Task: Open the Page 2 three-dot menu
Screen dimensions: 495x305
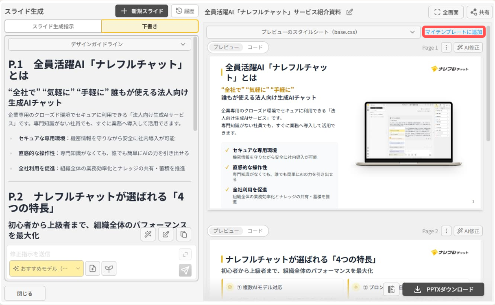Action: [x=446, y=231]
